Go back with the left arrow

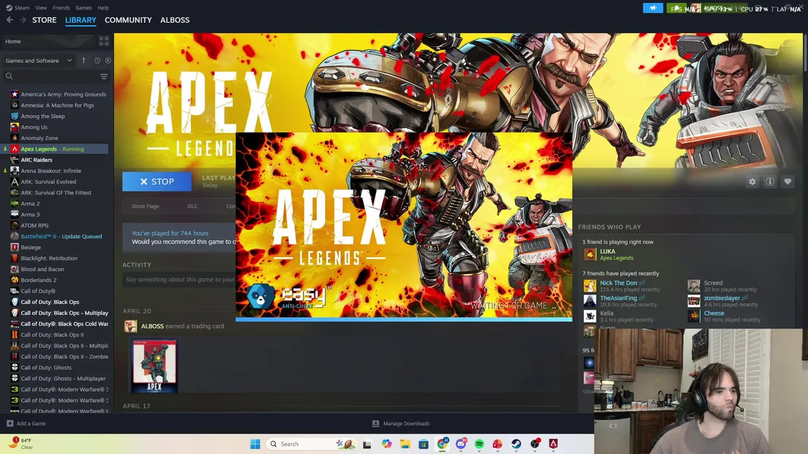tap(9, 20)
